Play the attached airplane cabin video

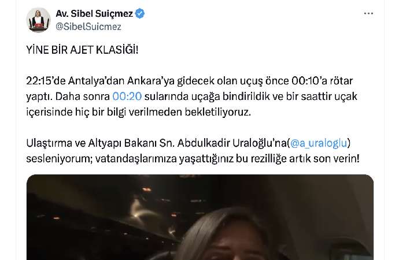click(200, 217)
